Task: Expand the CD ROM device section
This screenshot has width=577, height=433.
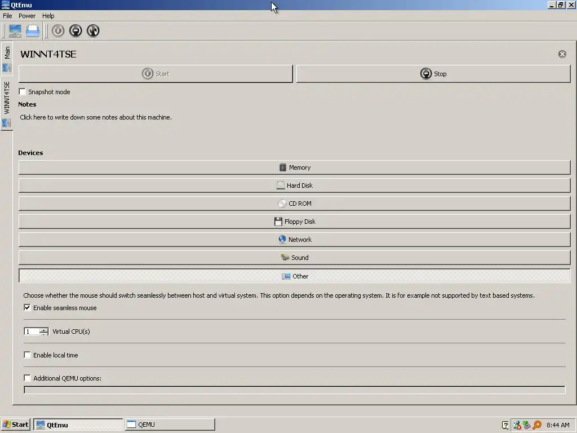Action: click(x=294, y=204)
